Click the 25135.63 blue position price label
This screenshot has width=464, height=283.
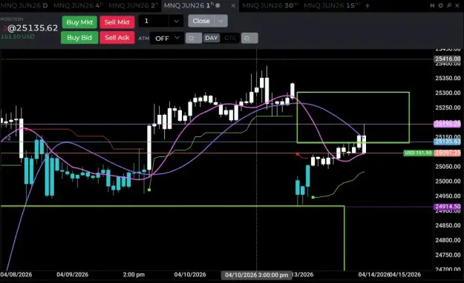[448, 141]
